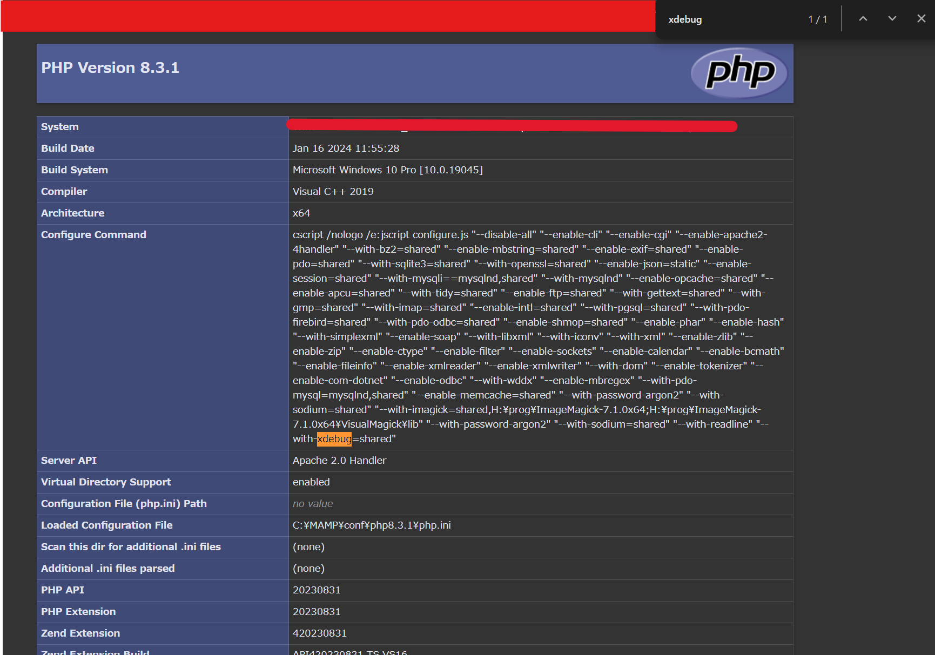Click the Virtual Directory Support enabled value
This screenshot has height=655, width=935.
[311, 482]
